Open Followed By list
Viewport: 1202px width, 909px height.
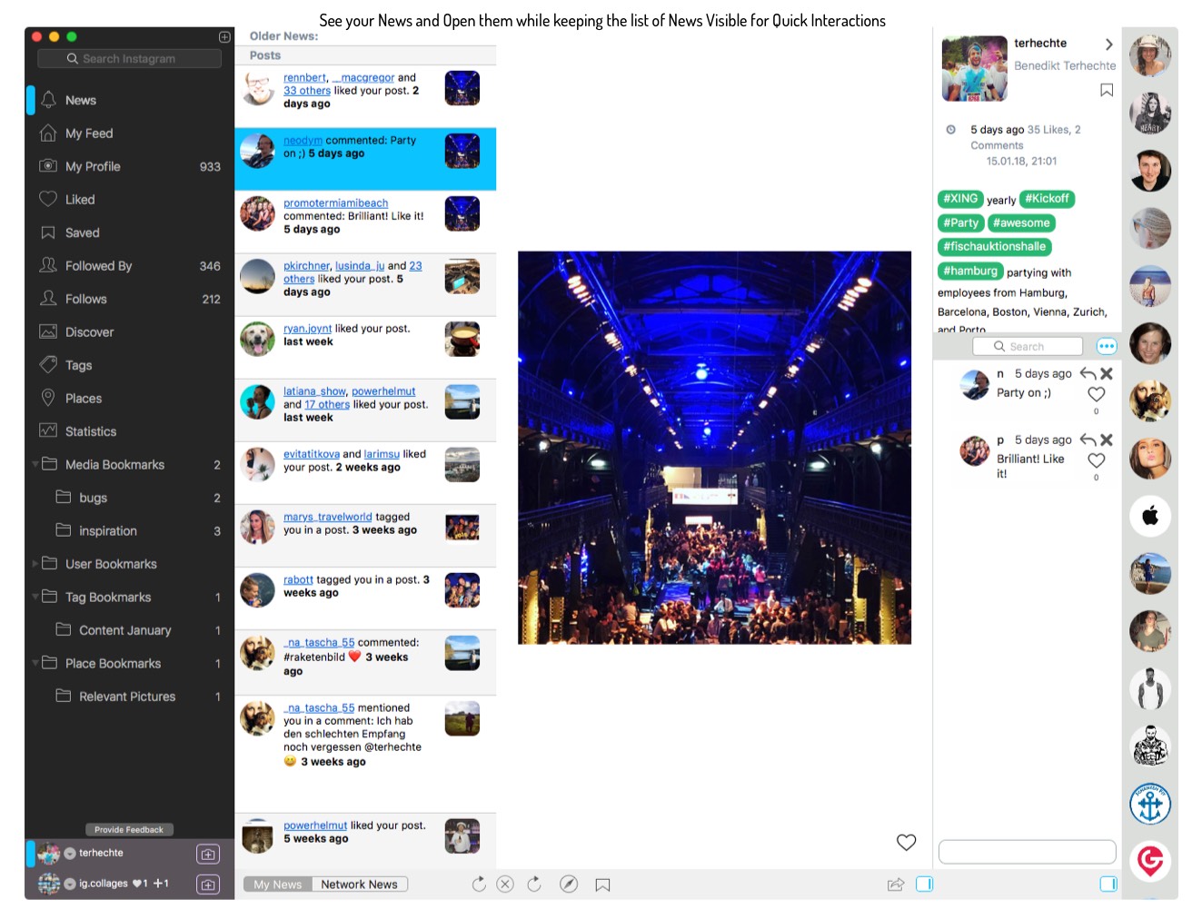pyautogui.click(x=129, y=266)
